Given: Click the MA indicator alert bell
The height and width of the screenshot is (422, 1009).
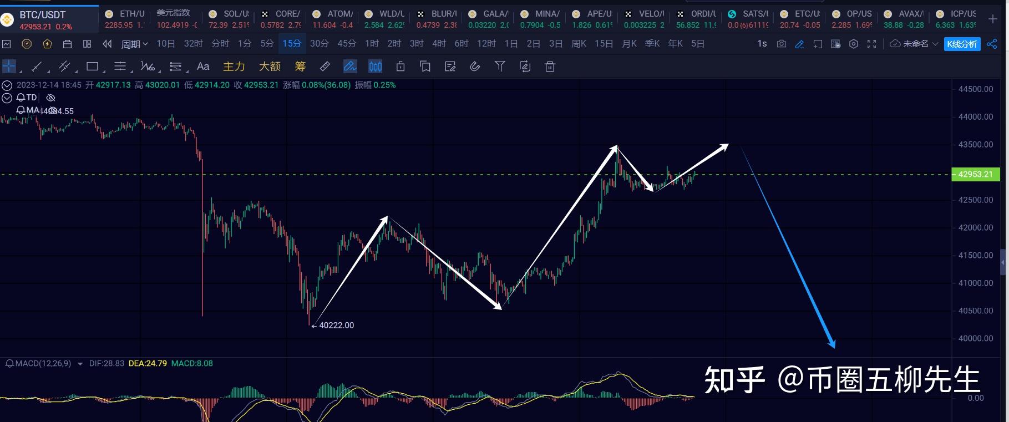Looking at the screenshot, I should tap(21, 110).
